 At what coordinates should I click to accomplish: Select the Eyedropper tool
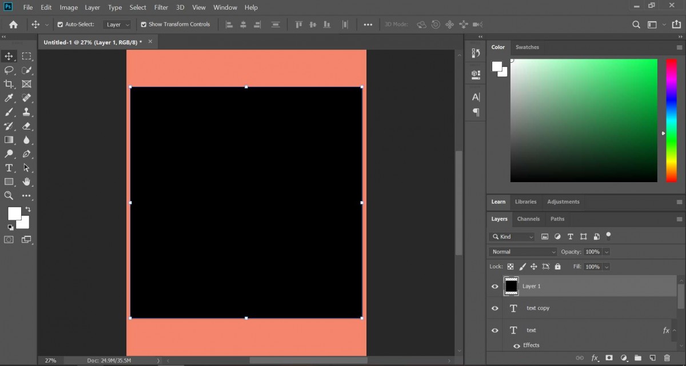pos(9,98)
